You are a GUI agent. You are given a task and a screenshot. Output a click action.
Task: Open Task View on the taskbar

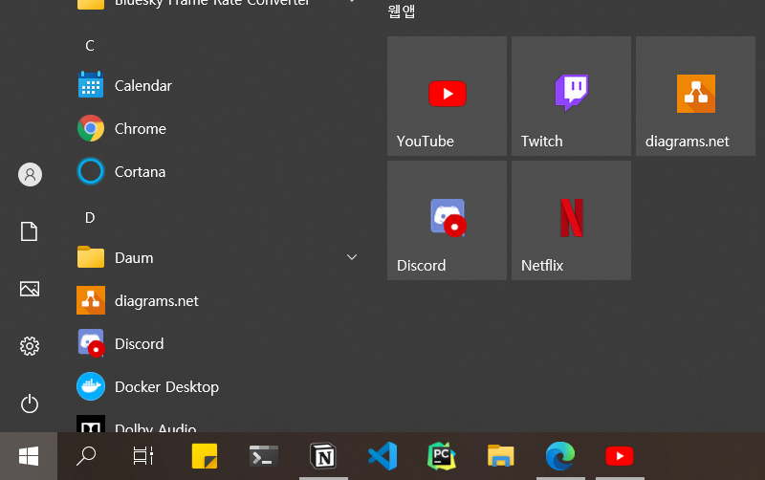pos(143,456)
